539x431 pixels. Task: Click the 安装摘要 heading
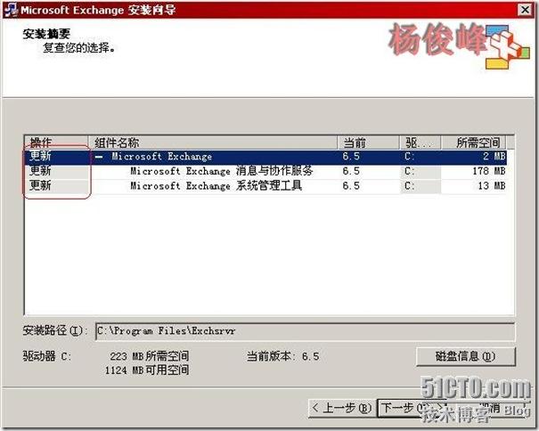pyautogui.click(x=46, y=34)
